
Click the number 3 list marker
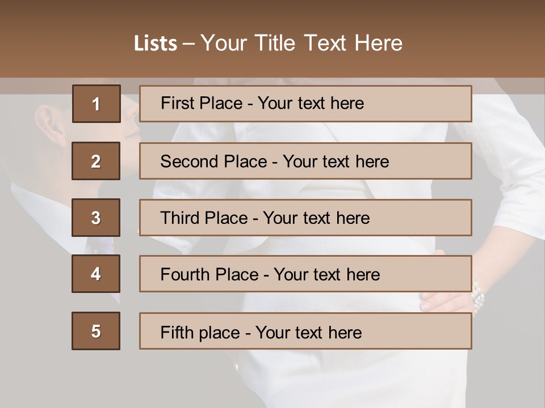[x=96, y=218]
